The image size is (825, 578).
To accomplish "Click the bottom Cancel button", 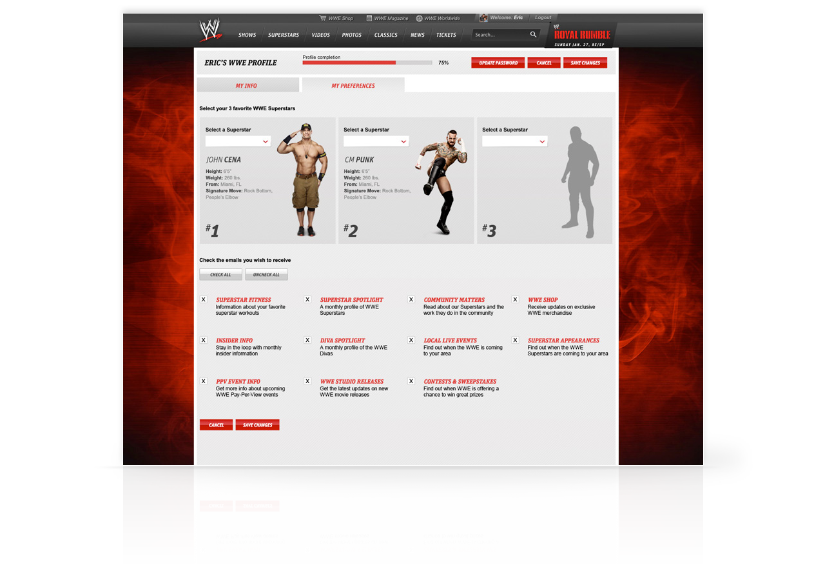I will 216,425.
